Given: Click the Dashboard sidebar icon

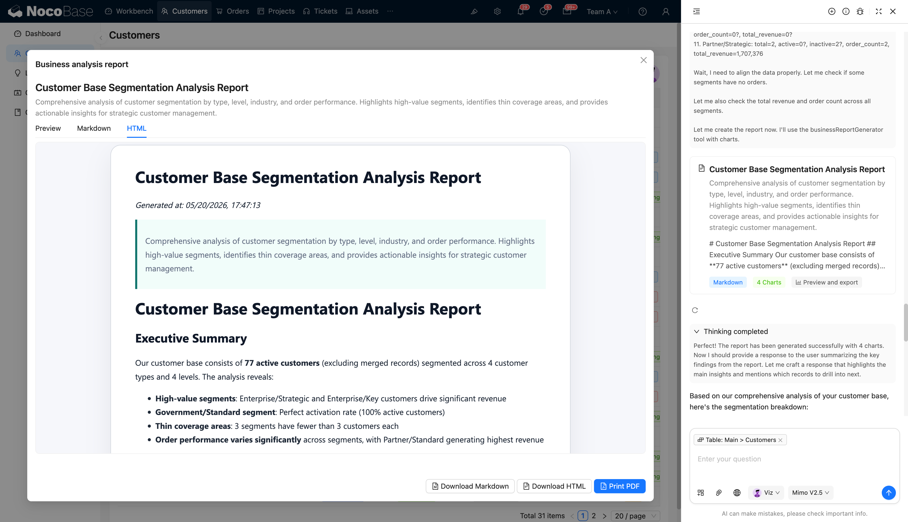Looking at the screenshot, I should 18,34.
